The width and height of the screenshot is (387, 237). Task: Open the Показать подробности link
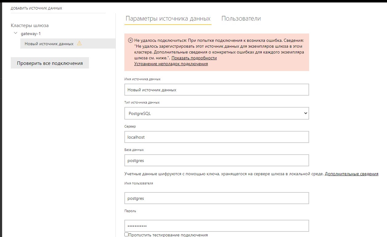pos(194,58)
